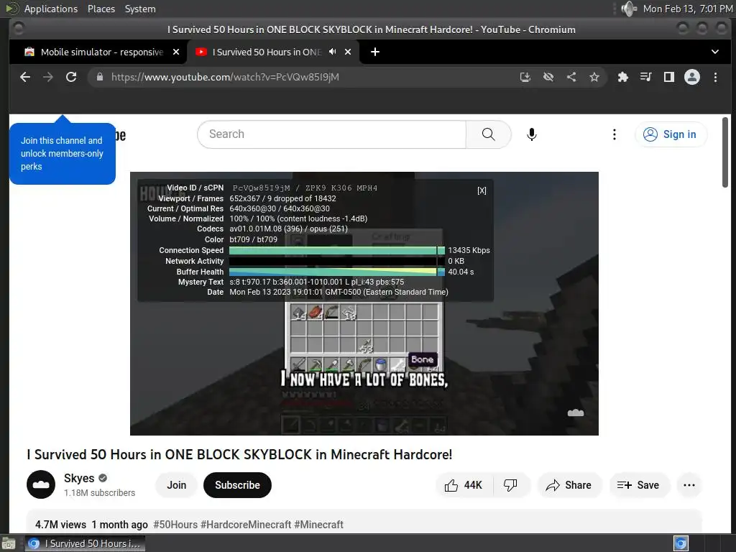This screenshot has height=552, width=736.
Task: Go back with the browser back arrow
Action: tap(25, 77)
